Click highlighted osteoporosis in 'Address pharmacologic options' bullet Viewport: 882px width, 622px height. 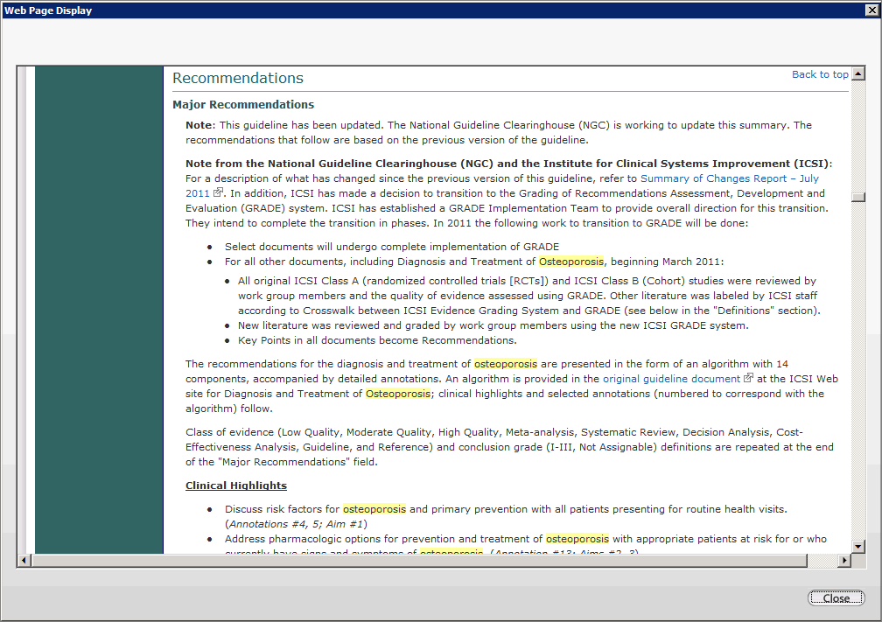pyautogui.click(x=577, y=539)
